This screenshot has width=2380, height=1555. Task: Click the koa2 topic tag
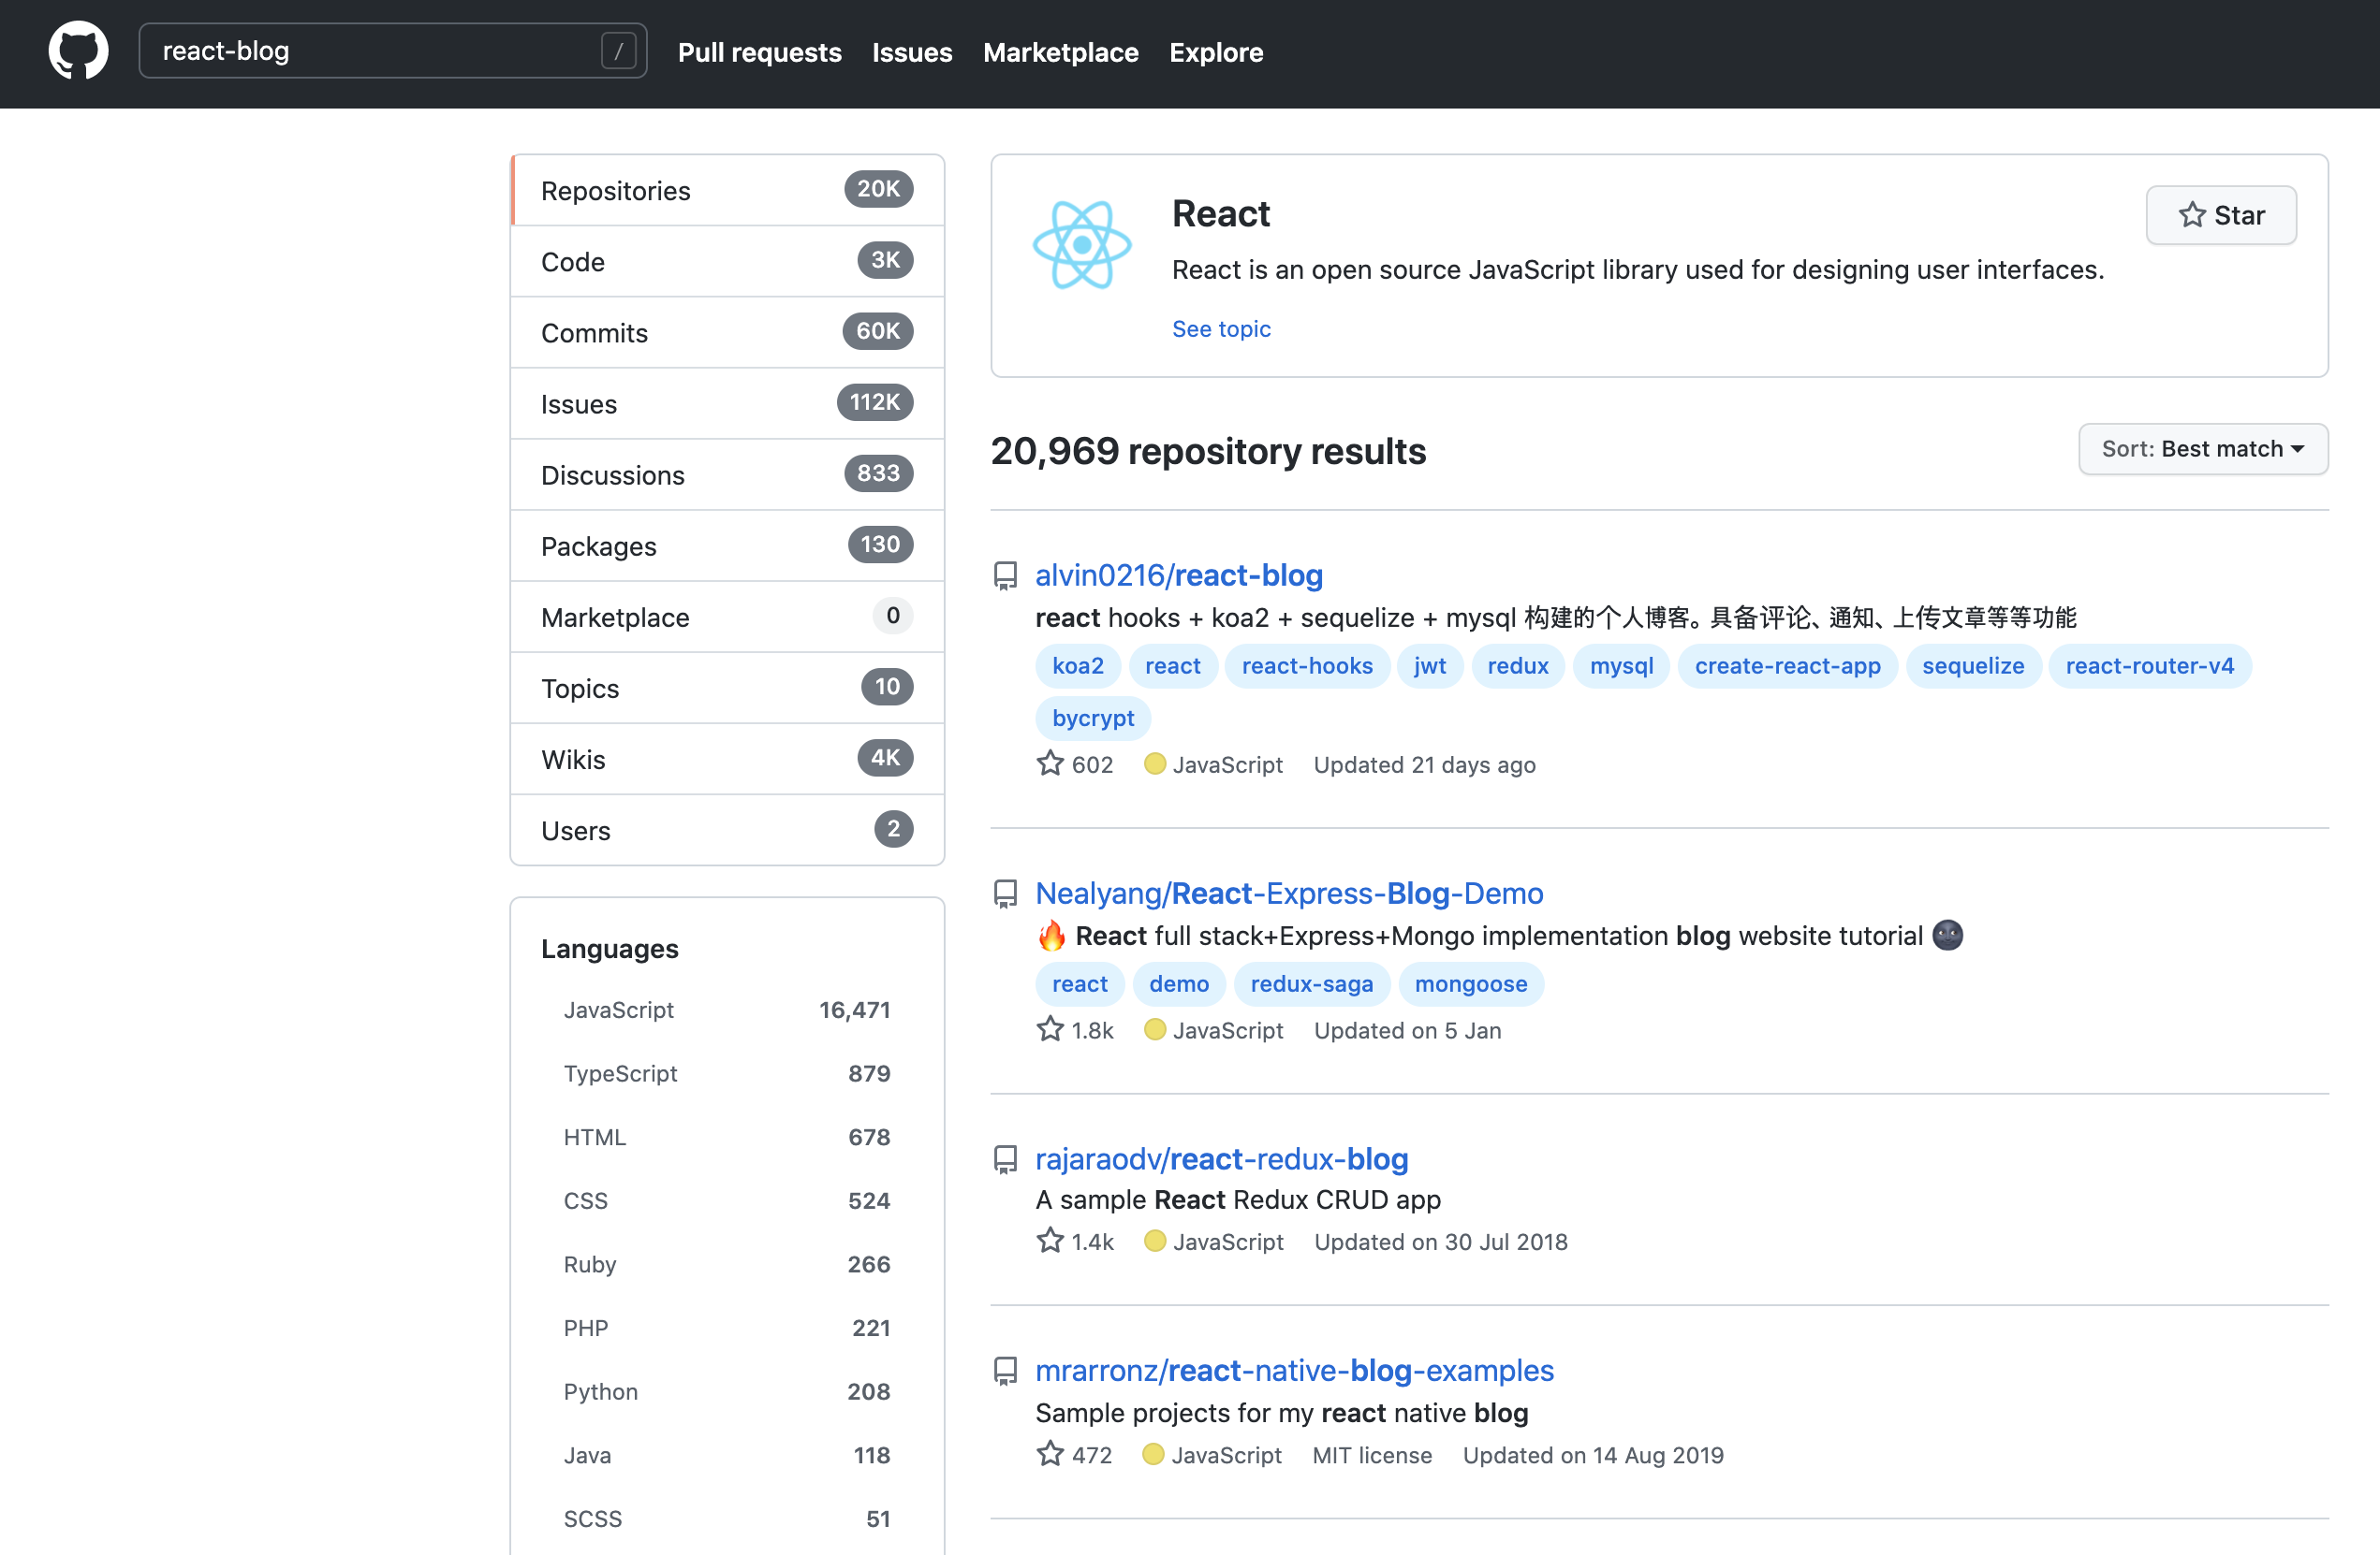[1078, 665]
